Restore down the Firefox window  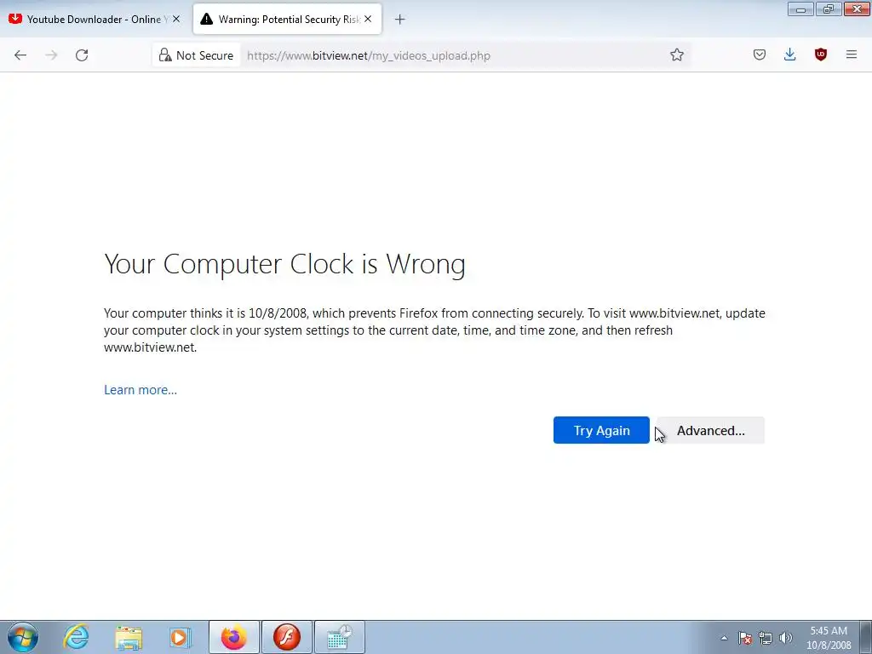[829, 9]
